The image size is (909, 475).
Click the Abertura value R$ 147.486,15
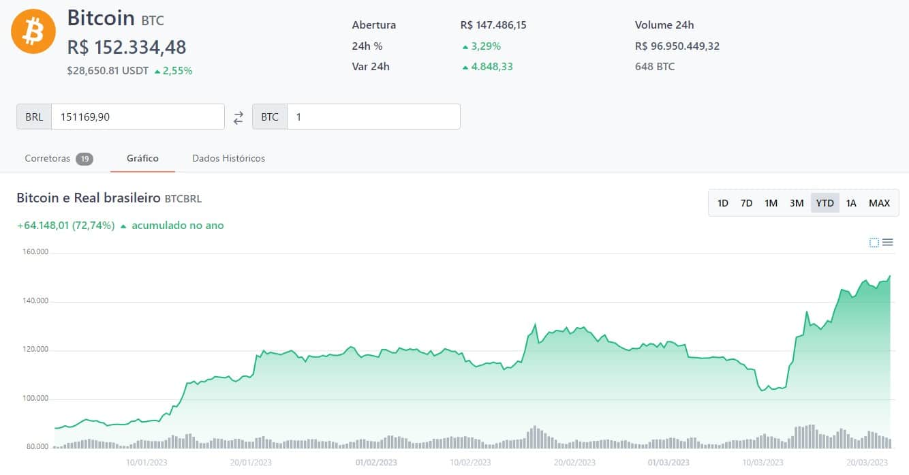point(493,25)
